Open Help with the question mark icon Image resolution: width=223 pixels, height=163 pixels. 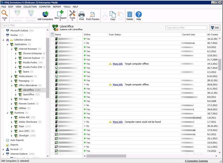[x=139, y=14]
